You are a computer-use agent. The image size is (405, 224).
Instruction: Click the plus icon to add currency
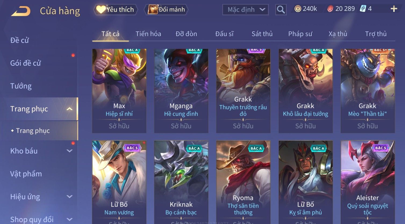click(394, 9)
